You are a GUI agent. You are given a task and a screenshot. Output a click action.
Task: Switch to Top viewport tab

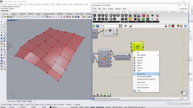[x=19, y=101]
